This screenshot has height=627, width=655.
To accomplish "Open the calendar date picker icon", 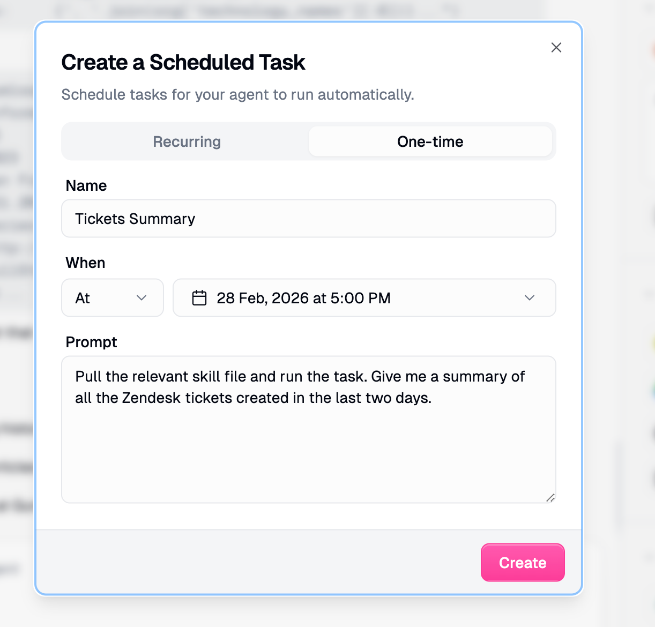I will [199, 298].
